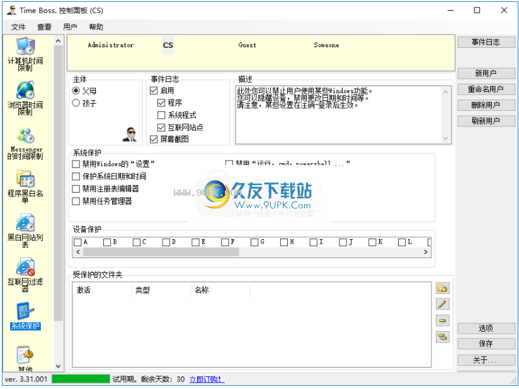Open Program black/white list (程序黑白名单)

[x=25, y=187]
